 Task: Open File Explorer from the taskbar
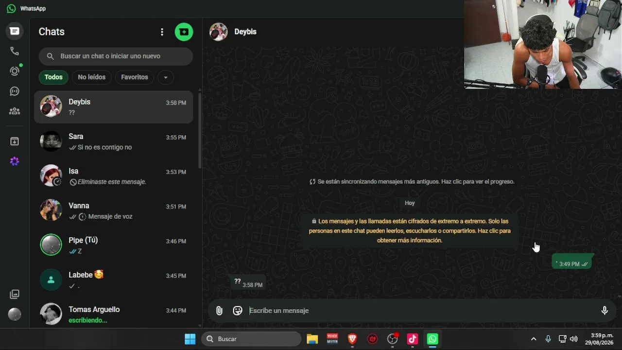(312, 339)
